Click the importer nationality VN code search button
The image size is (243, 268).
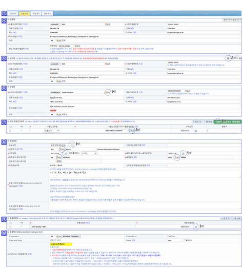(x=59, y=114)
